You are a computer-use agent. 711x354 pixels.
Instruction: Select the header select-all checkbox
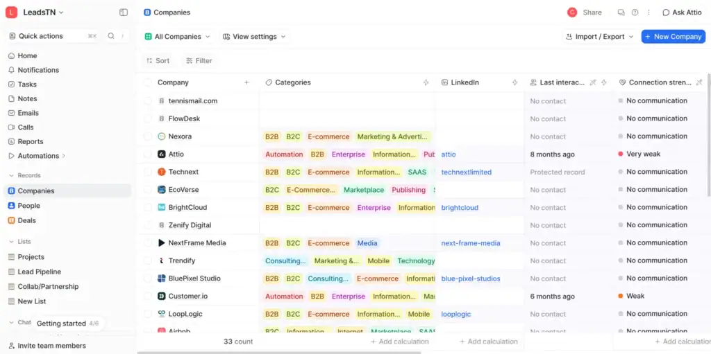point(148,82)
